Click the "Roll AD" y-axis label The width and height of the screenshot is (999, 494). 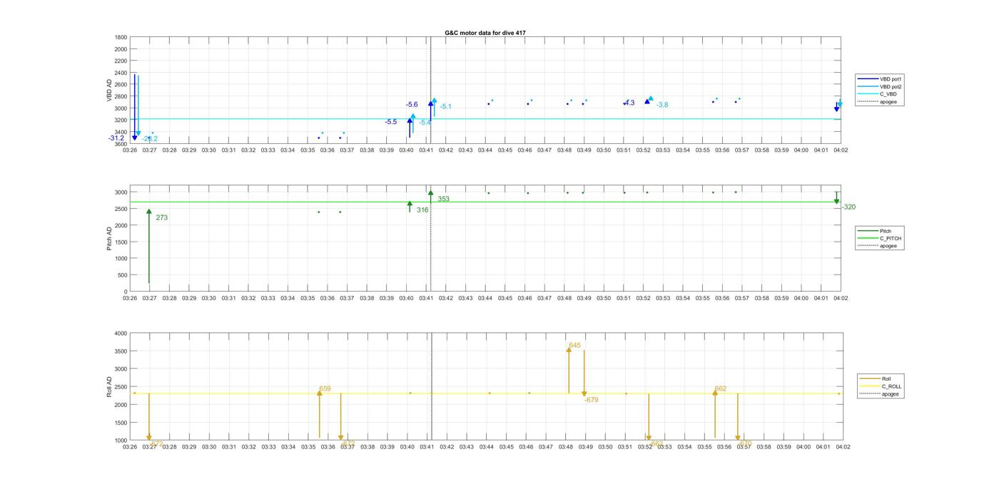pos(109,387)
